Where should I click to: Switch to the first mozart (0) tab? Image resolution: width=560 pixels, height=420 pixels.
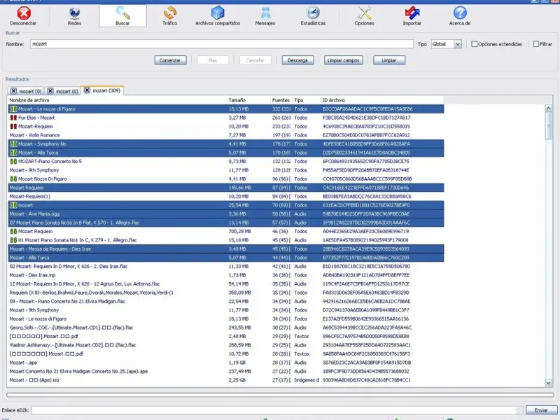(30, 91)
